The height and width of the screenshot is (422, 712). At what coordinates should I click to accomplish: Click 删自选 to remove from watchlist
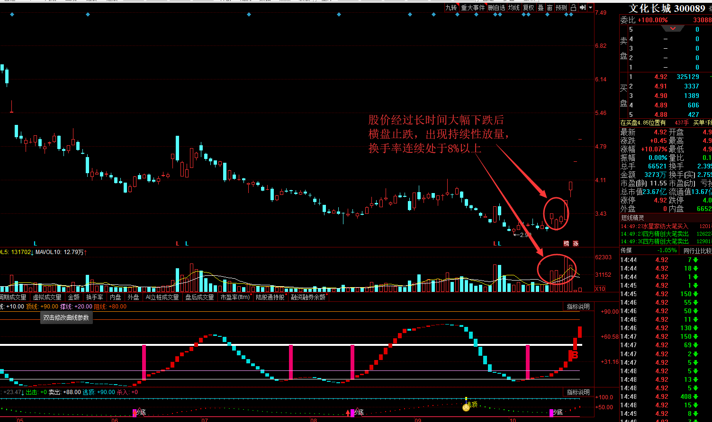[x=496, y=8]
